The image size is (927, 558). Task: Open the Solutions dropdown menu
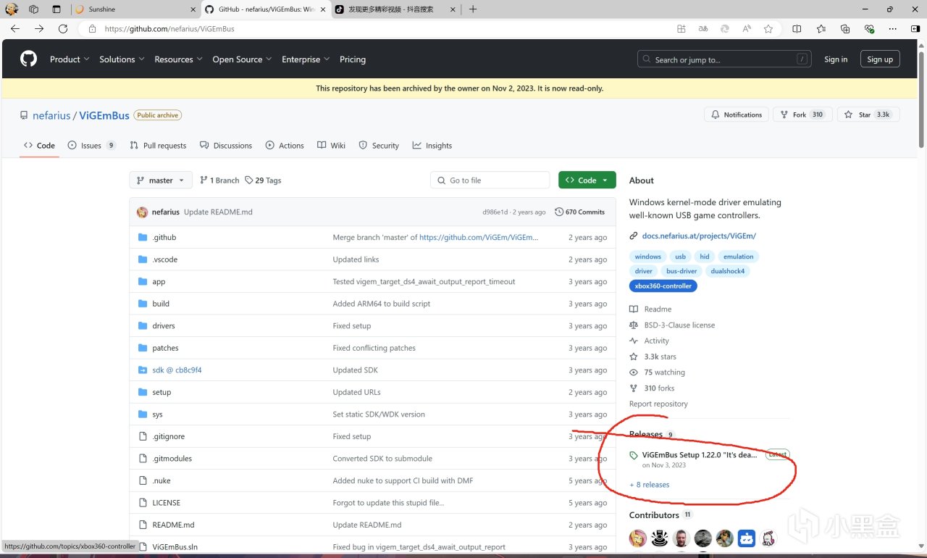122,59
